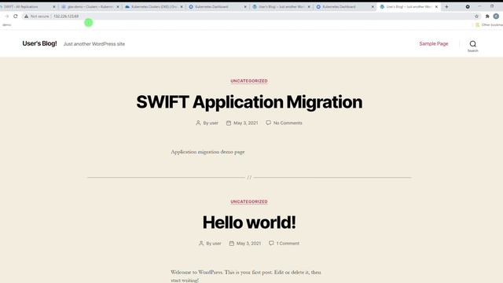Open the No Comments link
The width and height of the screenshot is (503, 283).
(x=288, y=123)
